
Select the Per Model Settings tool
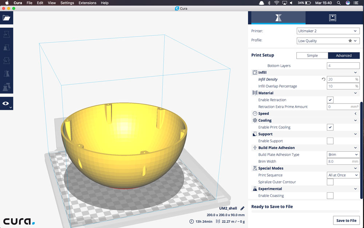pos(7,87)
